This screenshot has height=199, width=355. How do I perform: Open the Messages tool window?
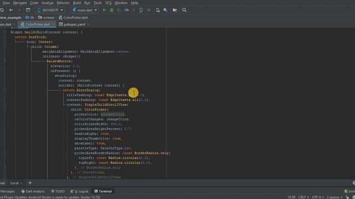(7, 191)
